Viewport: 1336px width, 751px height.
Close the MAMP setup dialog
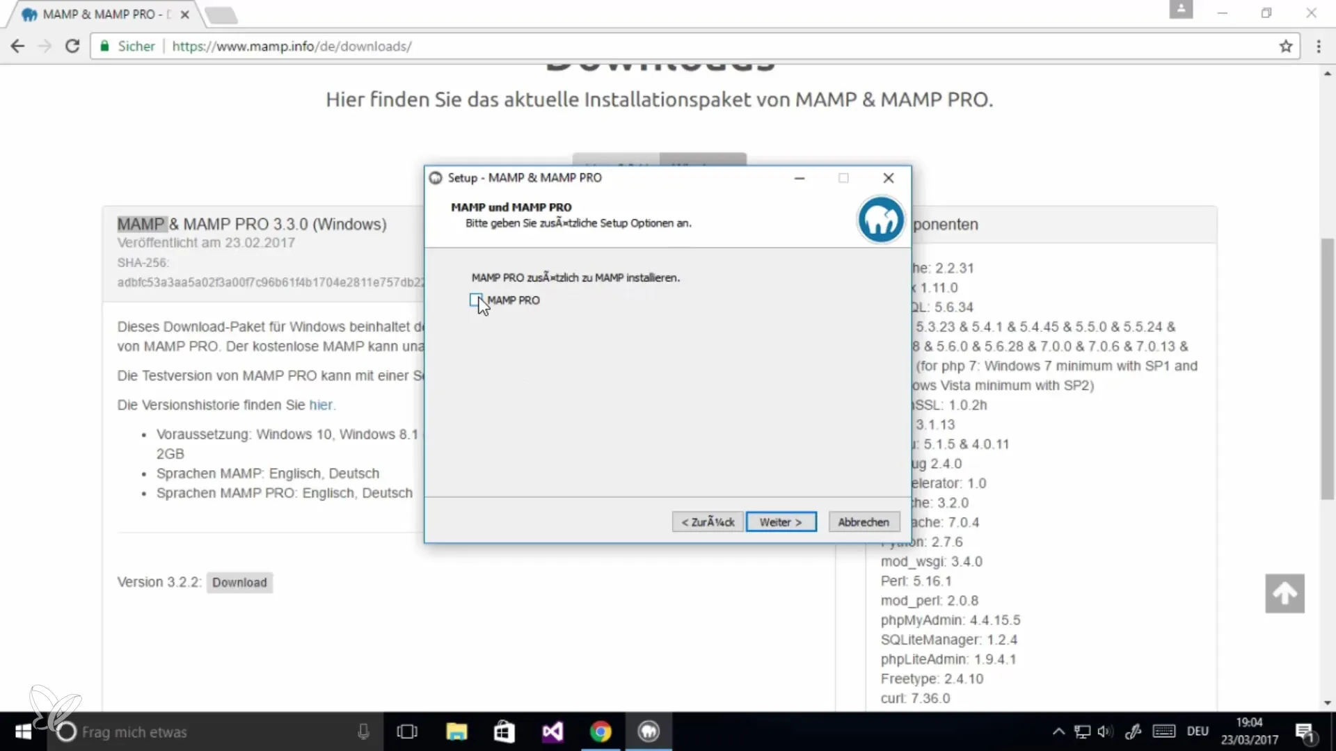tap(889, 178)
